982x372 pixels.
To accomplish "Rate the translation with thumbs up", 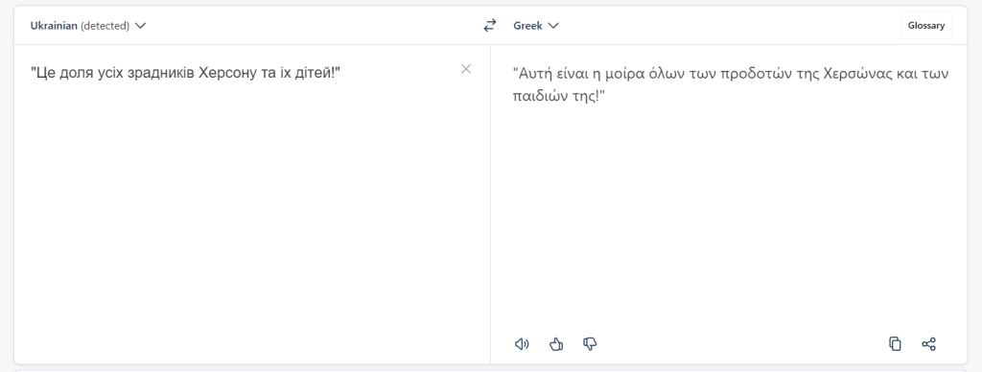I will 556,344.
